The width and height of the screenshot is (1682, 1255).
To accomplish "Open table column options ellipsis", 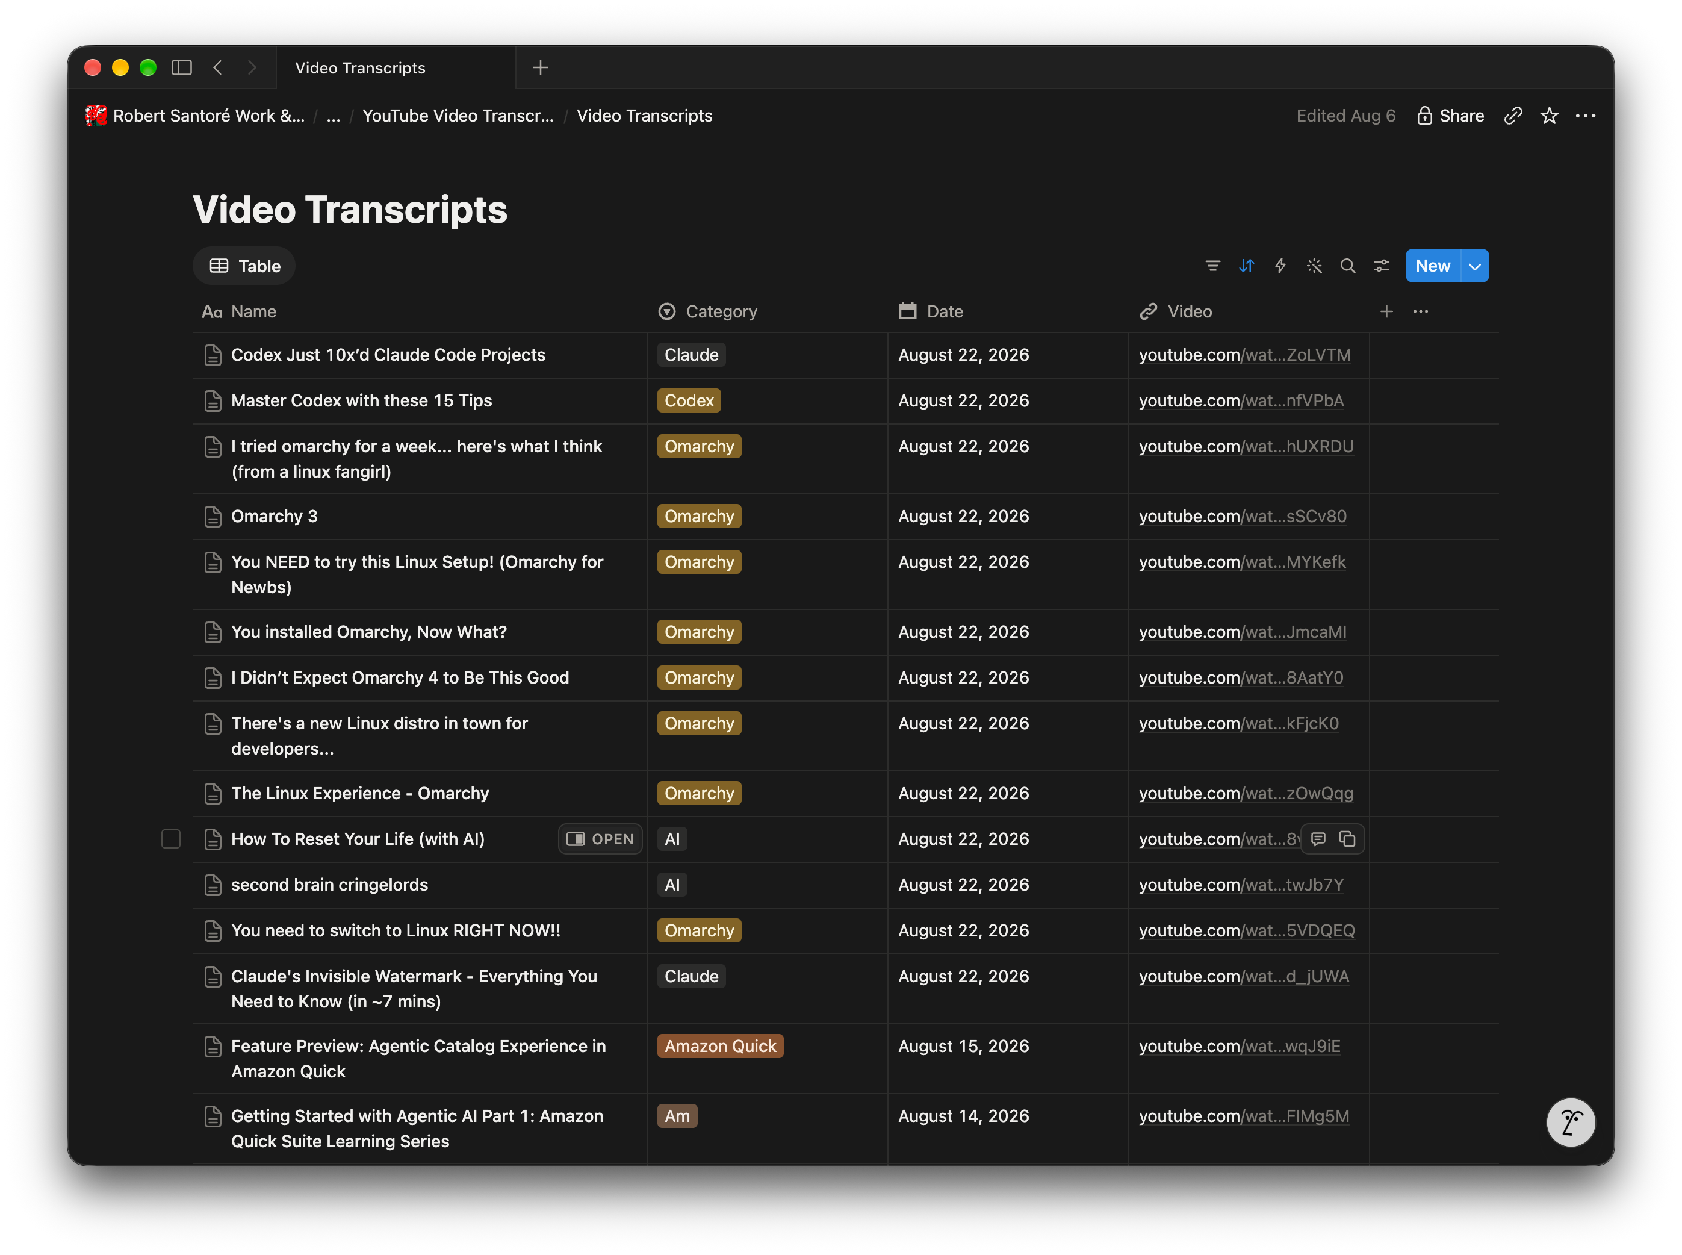I will [x=1420, y=311].
